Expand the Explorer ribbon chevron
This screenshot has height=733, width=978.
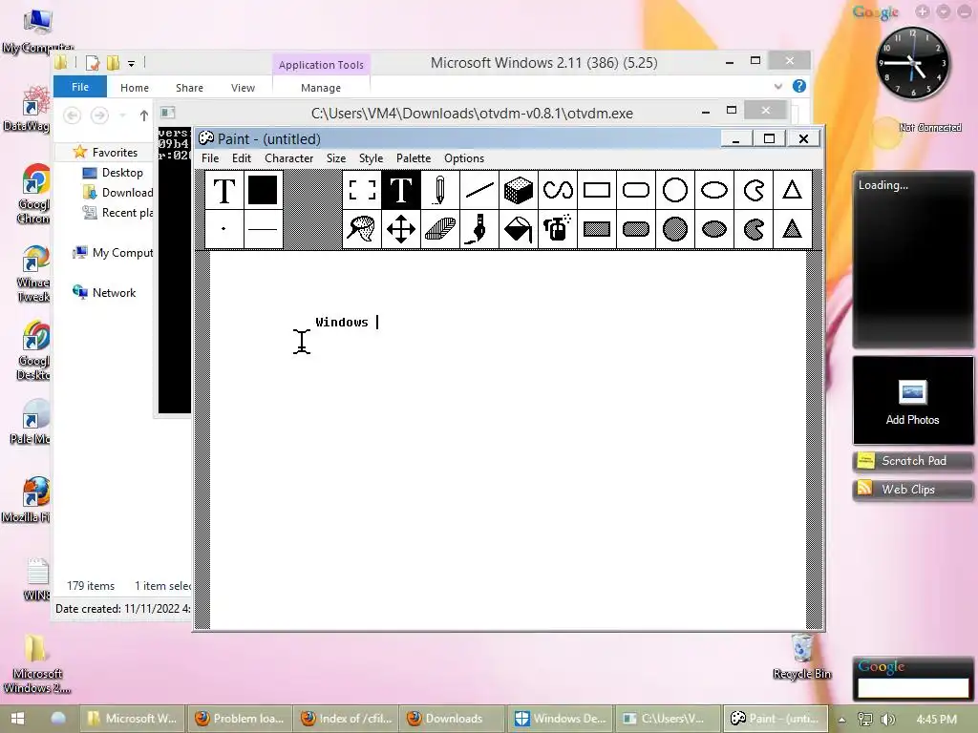[x=778, y=87]
